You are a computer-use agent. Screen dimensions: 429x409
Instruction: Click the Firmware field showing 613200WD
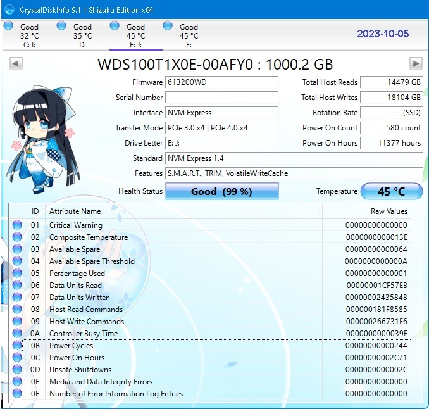[222, 82]
